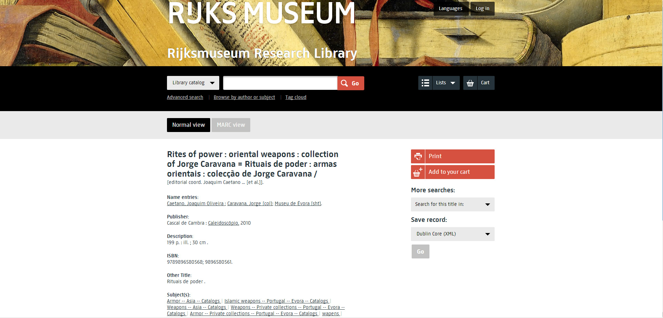Open the Advanced search link

(x=185, y=98)
